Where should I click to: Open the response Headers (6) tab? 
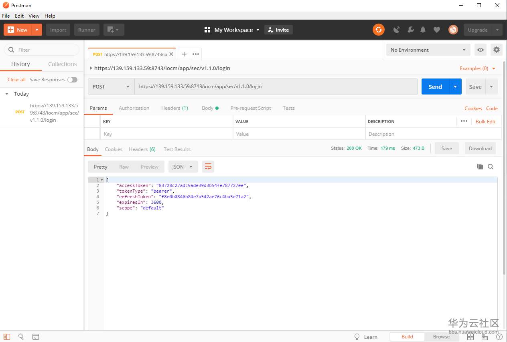click(x=142, y=149)
